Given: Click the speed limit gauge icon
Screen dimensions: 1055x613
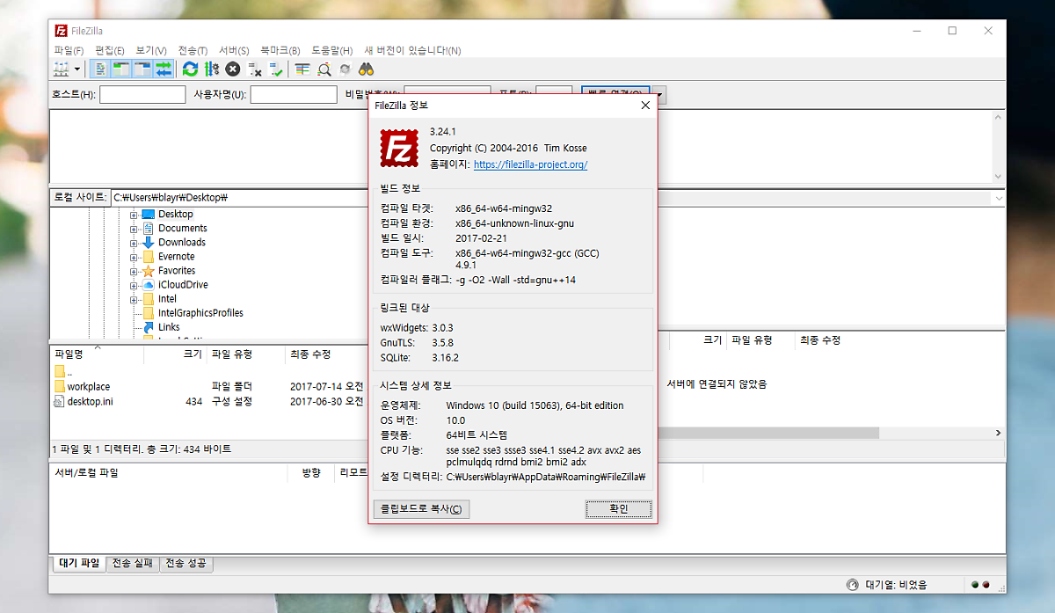Looking at the screenshot, I should (x=852, y=585).
